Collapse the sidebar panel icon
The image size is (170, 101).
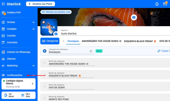coord(3,4)
